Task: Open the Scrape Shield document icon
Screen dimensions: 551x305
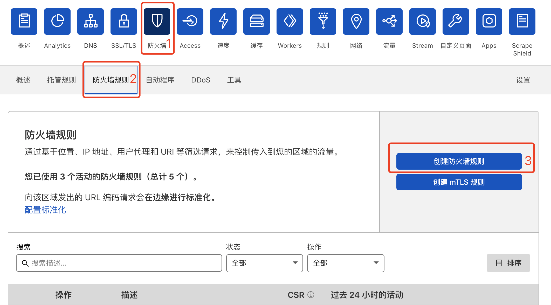Action: 522,22
